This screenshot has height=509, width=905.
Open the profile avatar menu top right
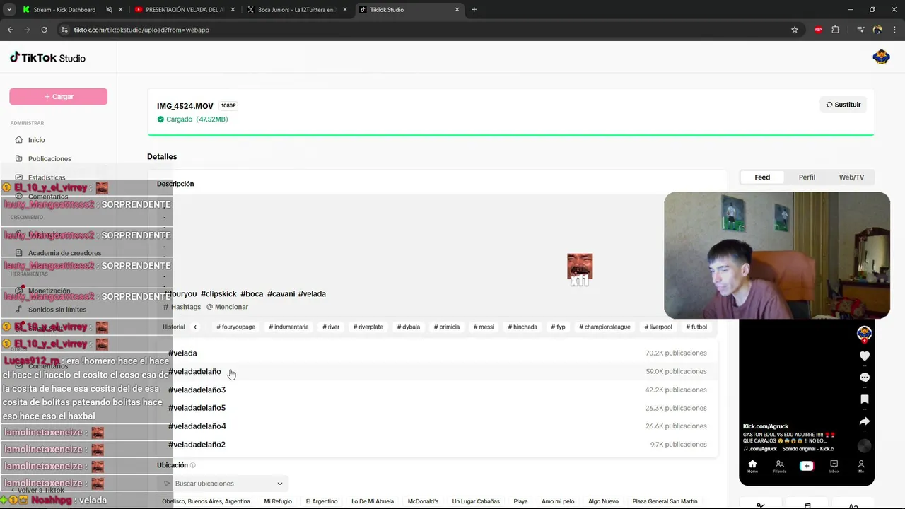pyautogui.click(x=881, y=57)
